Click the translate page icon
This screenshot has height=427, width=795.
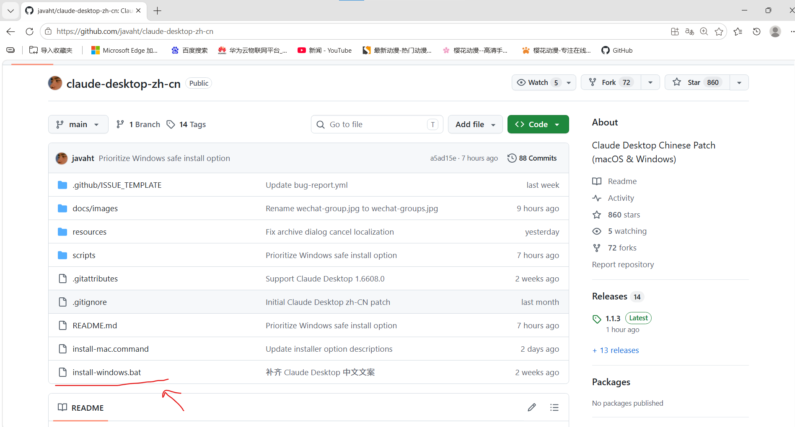pyautogui.click(x=689, y=31)
